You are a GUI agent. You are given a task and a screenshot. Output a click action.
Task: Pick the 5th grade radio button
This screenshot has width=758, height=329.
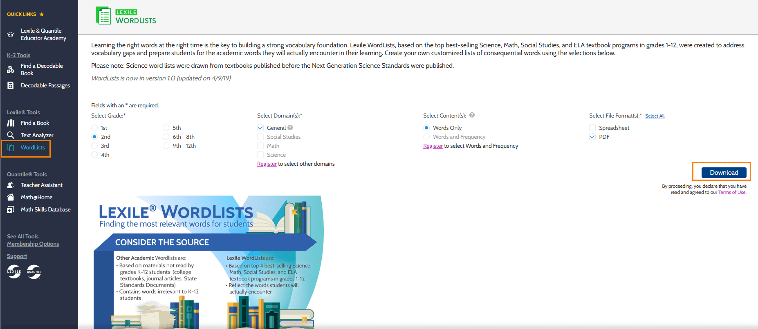166,128
